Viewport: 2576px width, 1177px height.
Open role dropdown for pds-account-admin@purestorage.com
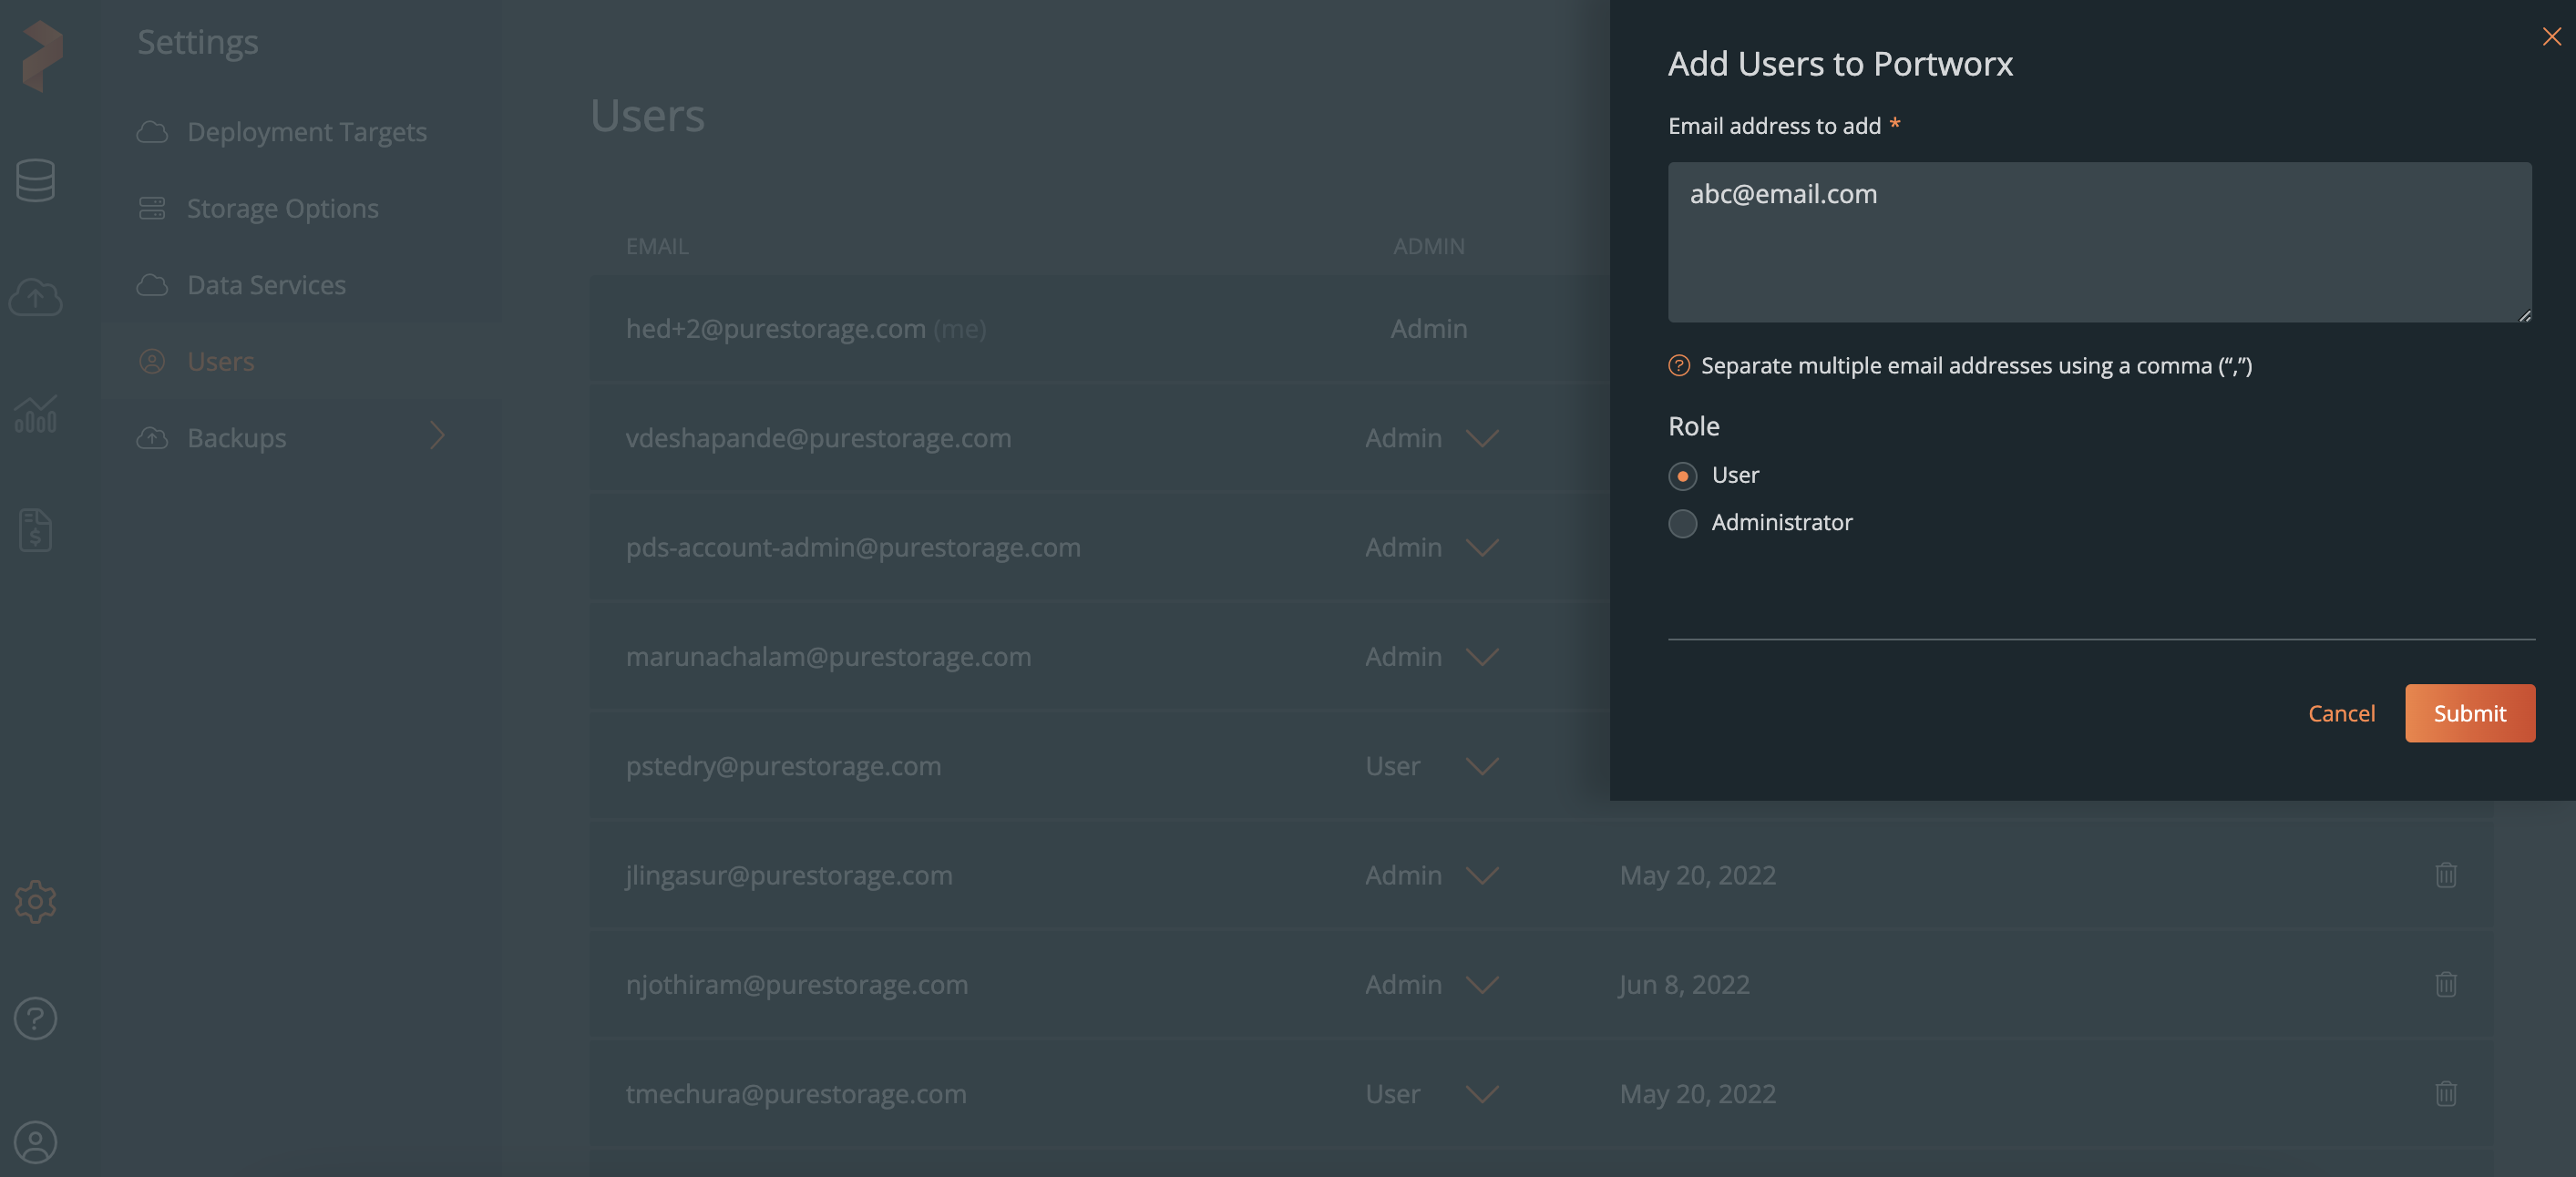point(1482,548)
